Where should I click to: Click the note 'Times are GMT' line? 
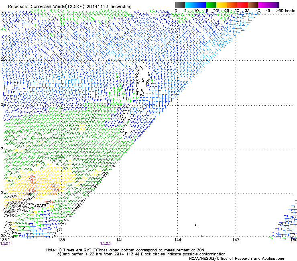pos(125,250)
